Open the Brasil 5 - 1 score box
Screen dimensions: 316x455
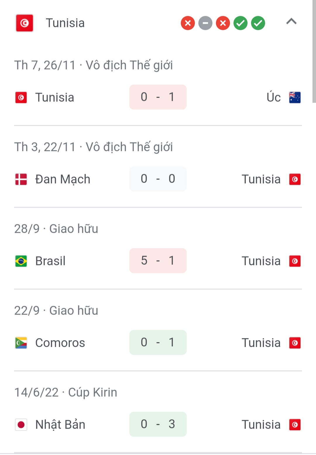point(158,261)
